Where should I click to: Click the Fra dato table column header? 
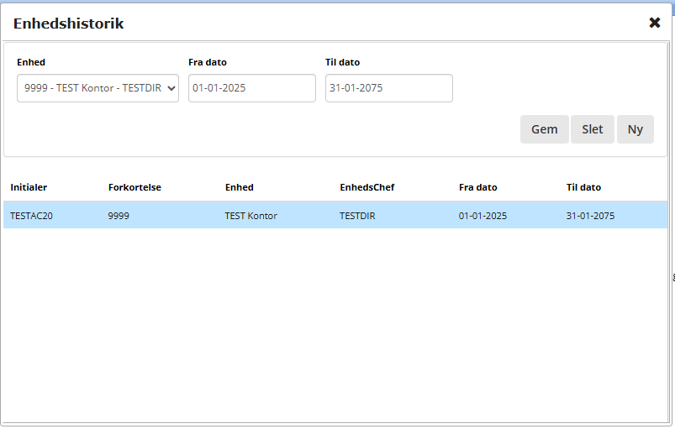coord(477,187)
